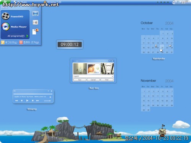Adjust the Winamp volume slider
The width and height of the screenshot is (191, 143).
pyautogui.click(x=47, y=101)
